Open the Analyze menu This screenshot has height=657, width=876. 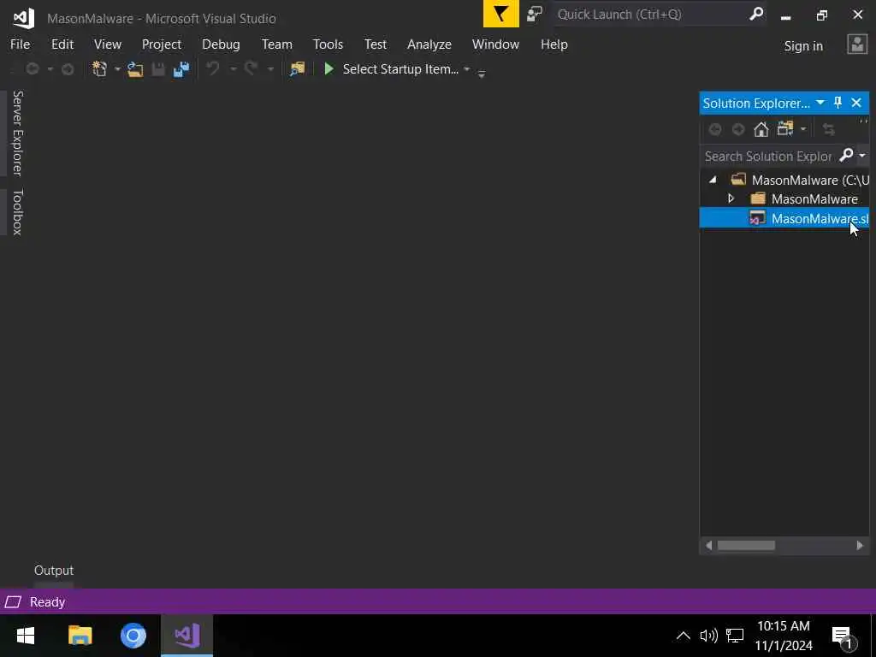[429, 44]
